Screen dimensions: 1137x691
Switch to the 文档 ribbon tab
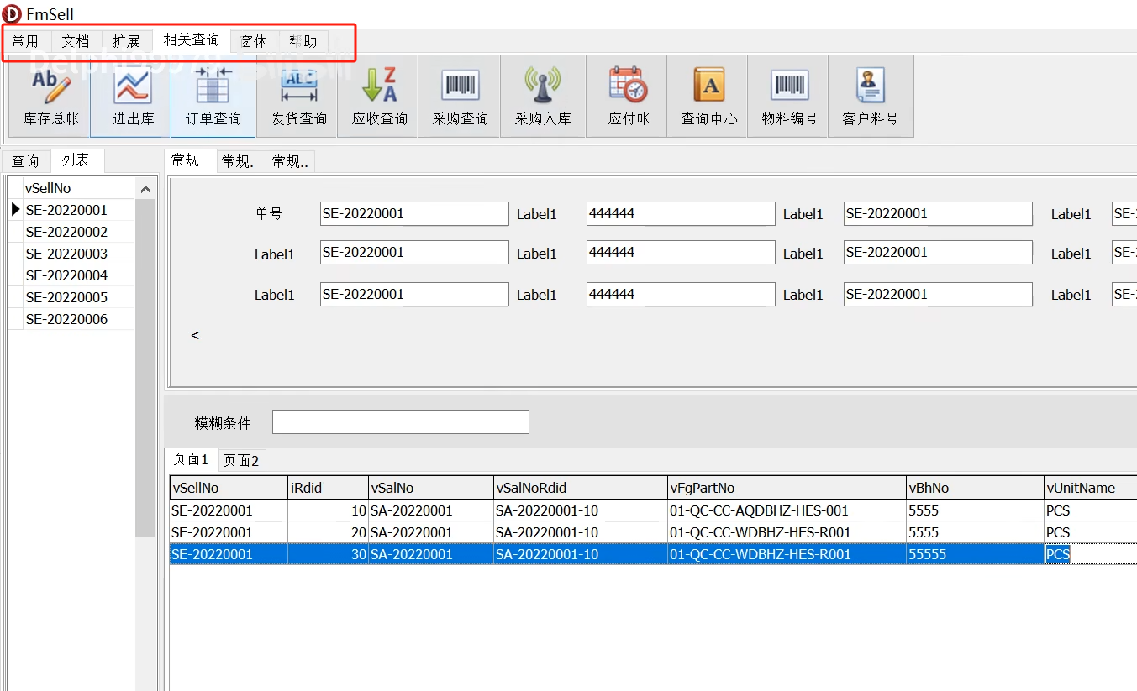[x=76, y=41]
